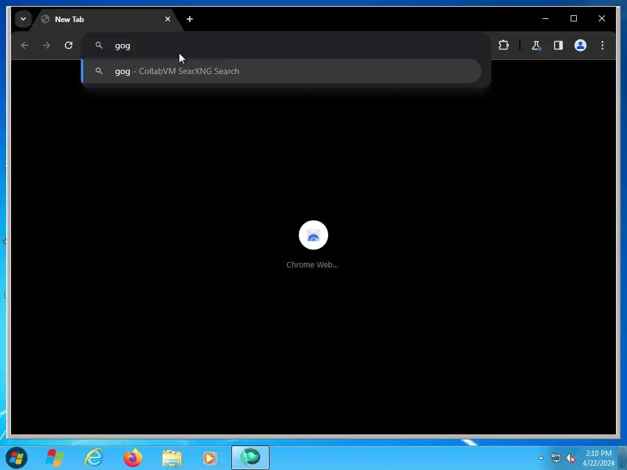Viewport: 627px width, 470px height.
Task: Open the Chrome Web Store shortcut
Action: (x=313, y=235)
